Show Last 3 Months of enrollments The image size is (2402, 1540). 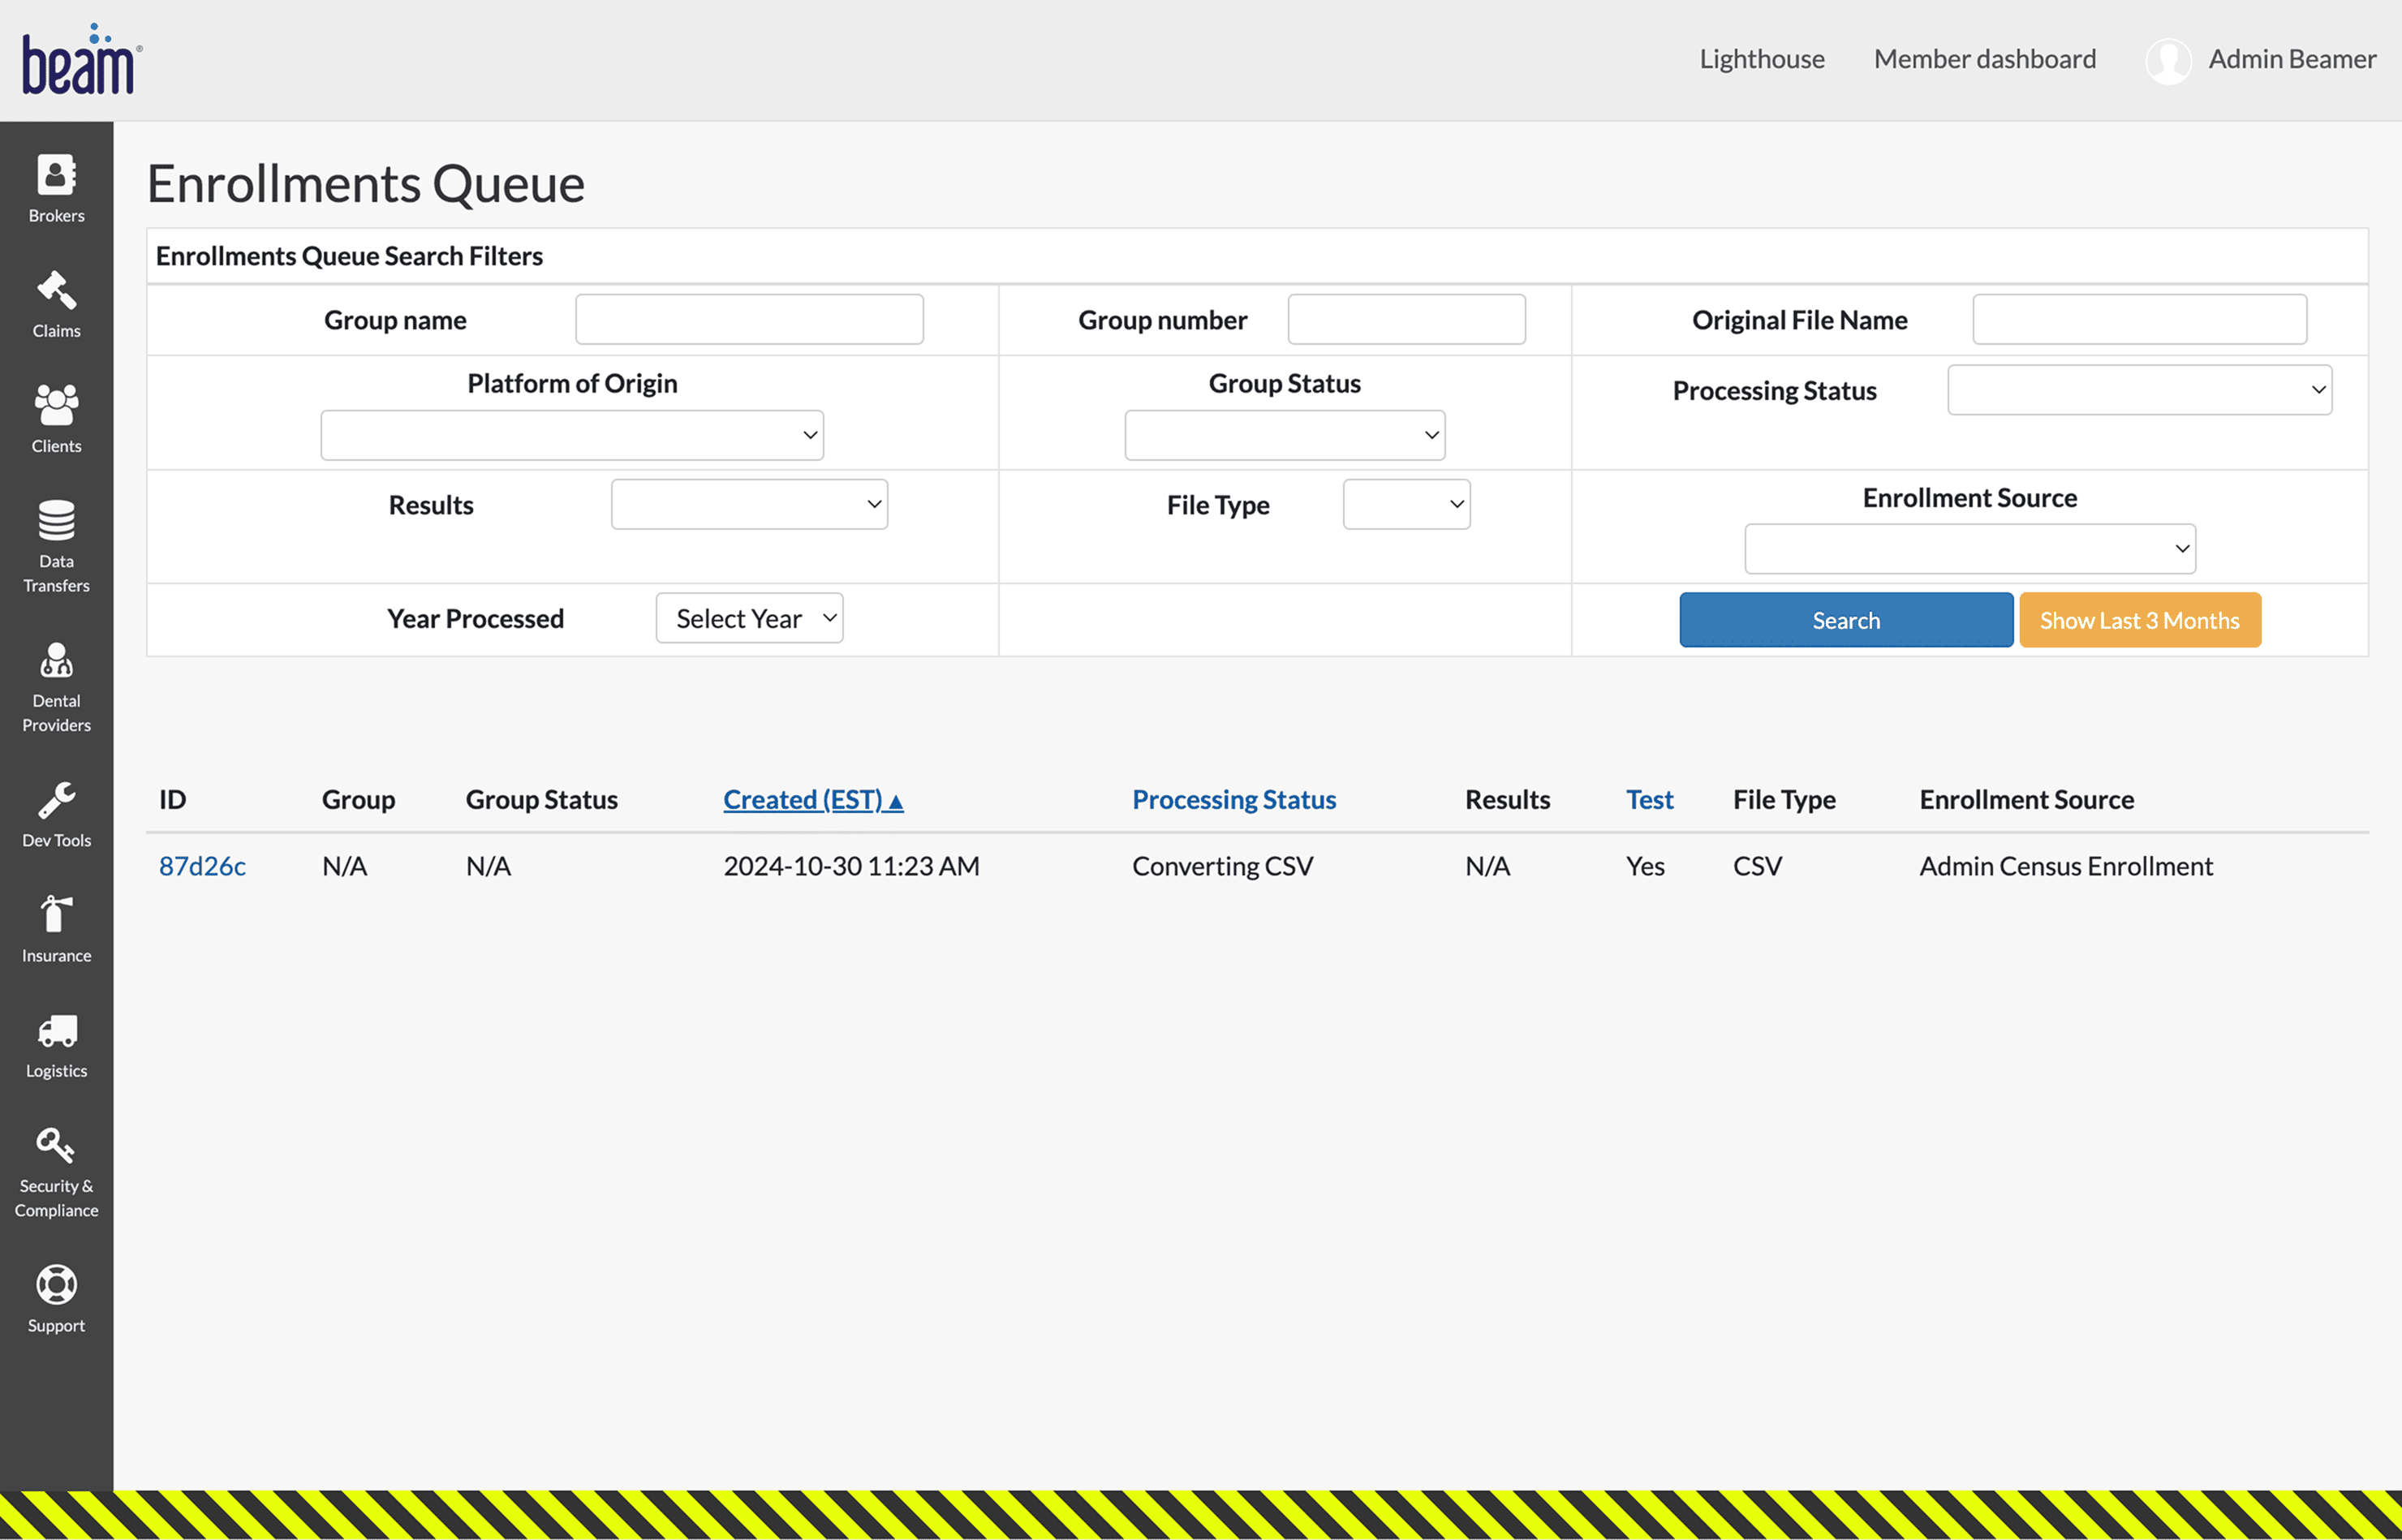(x=2139, y=620)
